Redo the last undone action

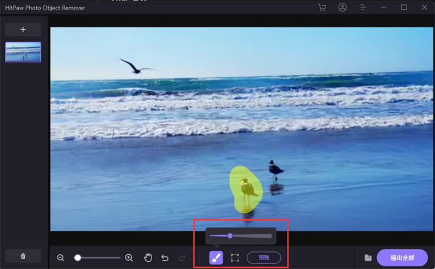182,257
